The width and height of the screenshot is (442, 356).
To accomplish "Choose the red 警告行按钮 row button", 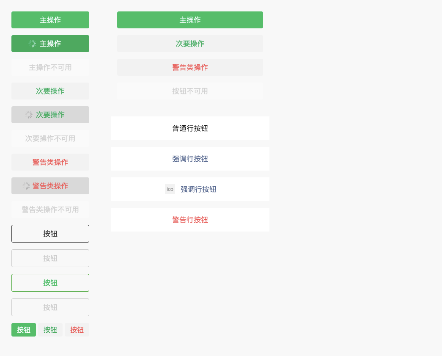I will tap(190, 220).
